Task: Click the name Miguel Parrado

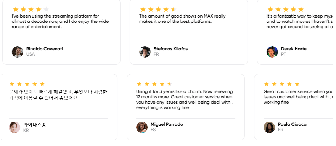Action: pyautogui.click(x=167, y=124)
